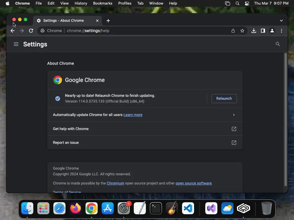Open Control Center in menu bar
The height and width of the screenshot is (220, 294).
[247, 3]
